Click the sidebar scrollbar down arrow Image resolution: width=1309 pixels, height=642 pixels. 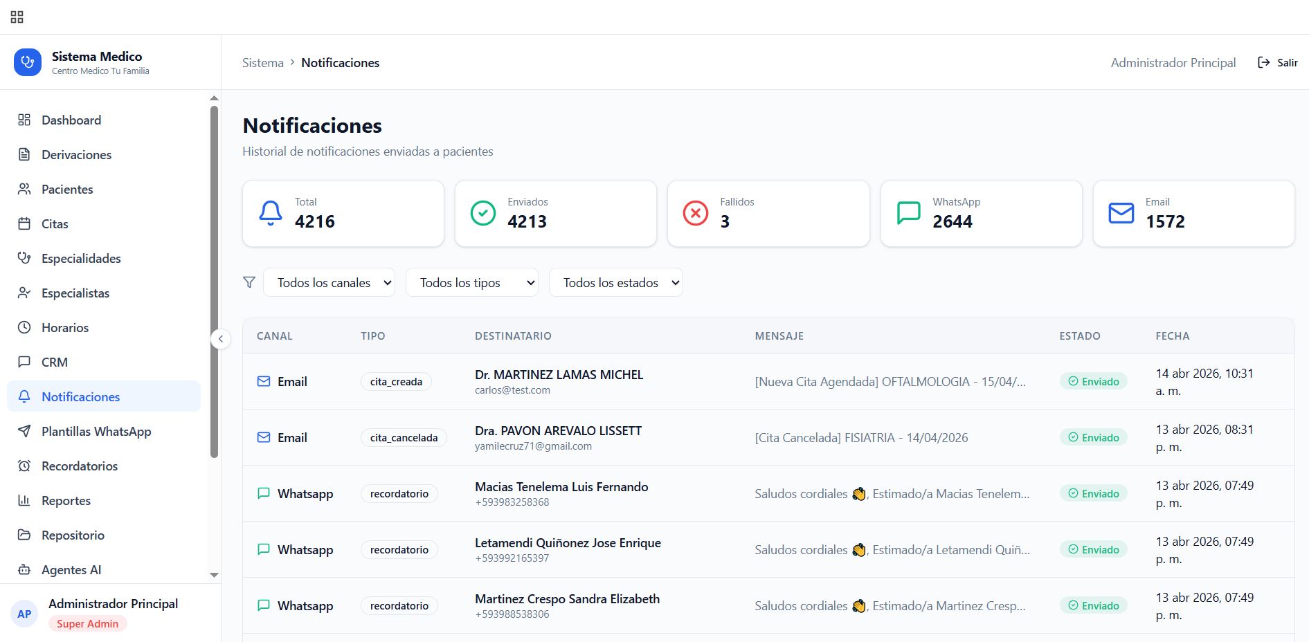tap(214, 575)
